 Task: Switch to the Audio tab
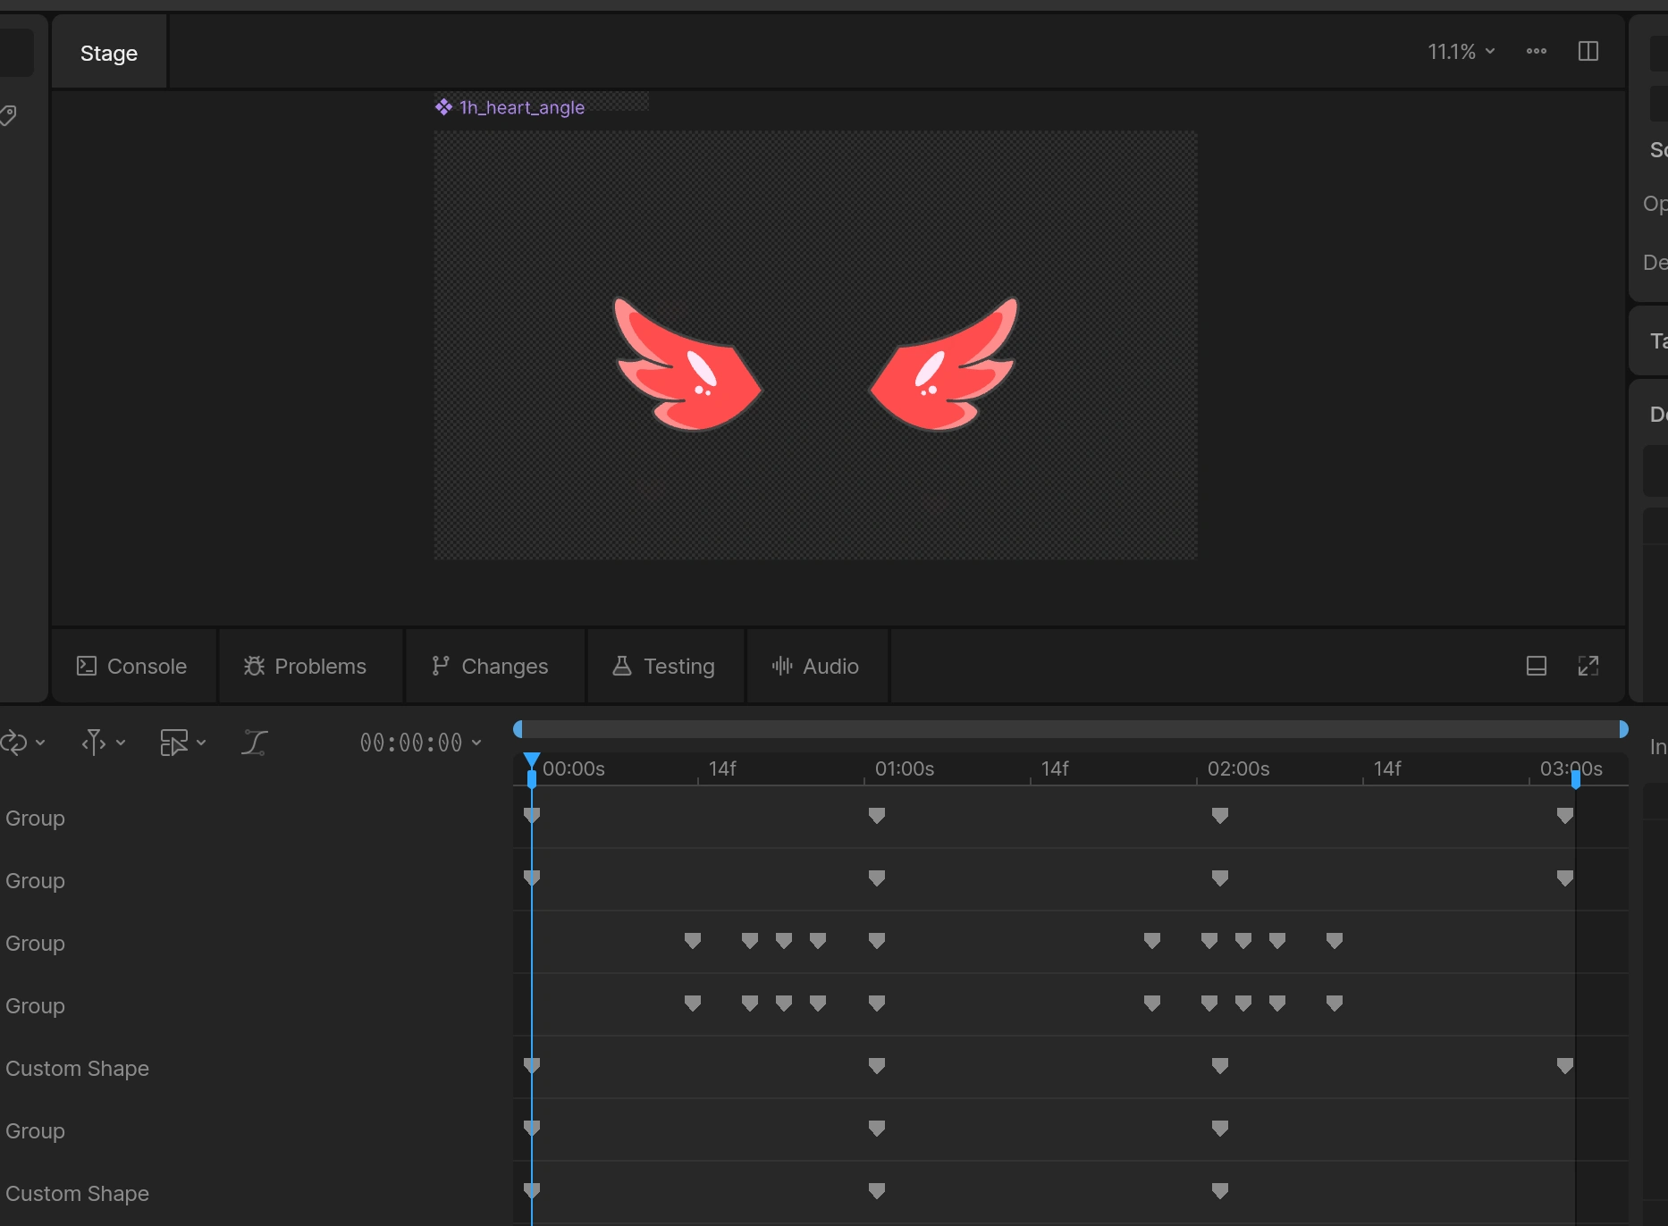tap(815, 666)
